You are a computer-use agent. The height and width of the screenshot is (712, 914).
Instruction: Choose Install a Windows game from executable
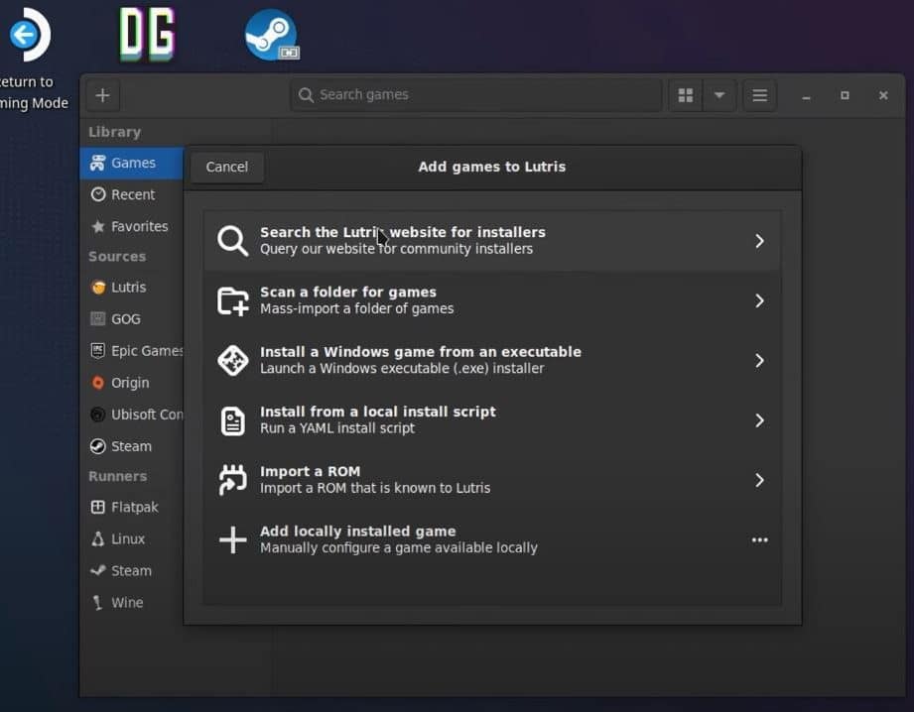coord(492,361)
